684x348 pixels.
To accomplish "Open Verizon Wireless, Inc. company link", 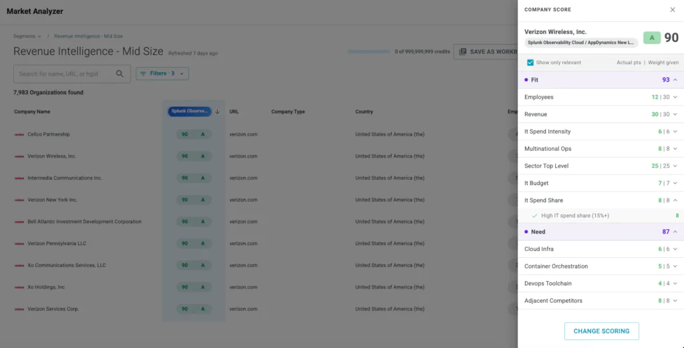I will tap(51, 156).
